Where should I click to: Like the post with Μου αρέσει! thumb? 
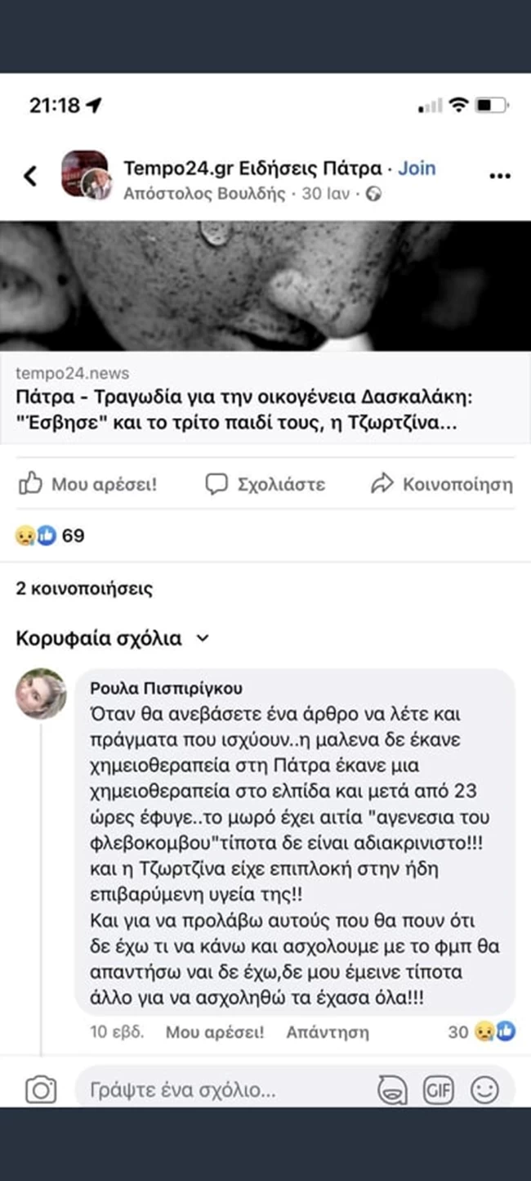(x=87, y=484)
